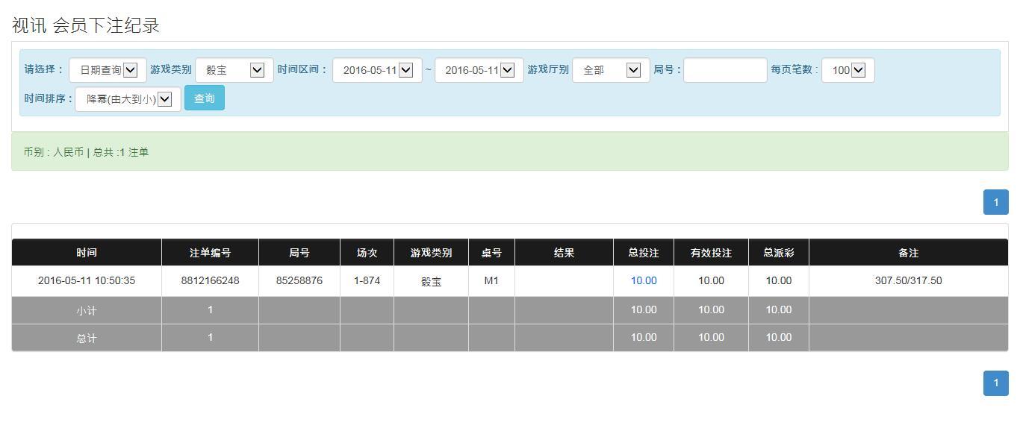Open the 时间排序 sort order dropdown
1020x434 pixels.
[x=127, y=98]
